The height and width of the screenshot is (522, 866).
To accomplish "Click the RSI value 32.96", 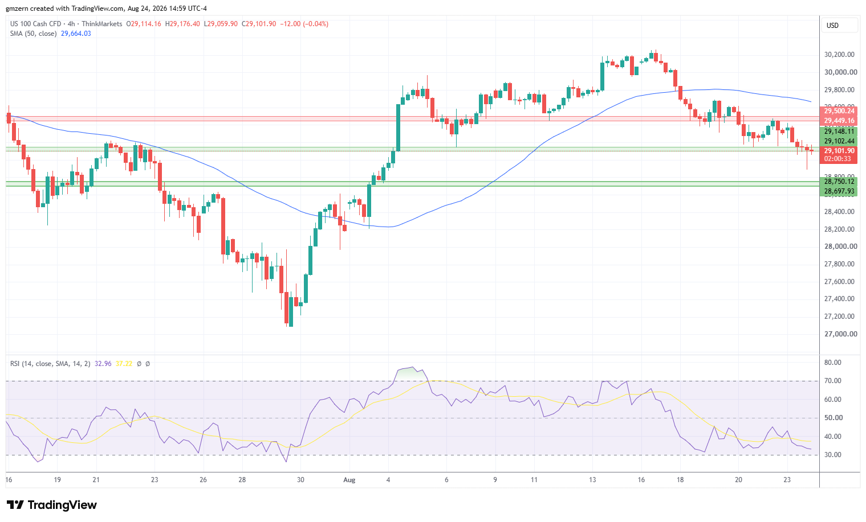I will (x=103, y=363).
